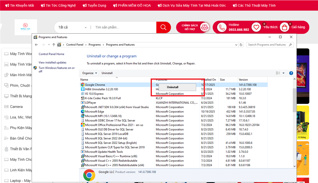This screenshot has height=183, width=318.
Task: Click the Yêu thích heart icon
Action: pyautogui.click(x=256, y=27)
